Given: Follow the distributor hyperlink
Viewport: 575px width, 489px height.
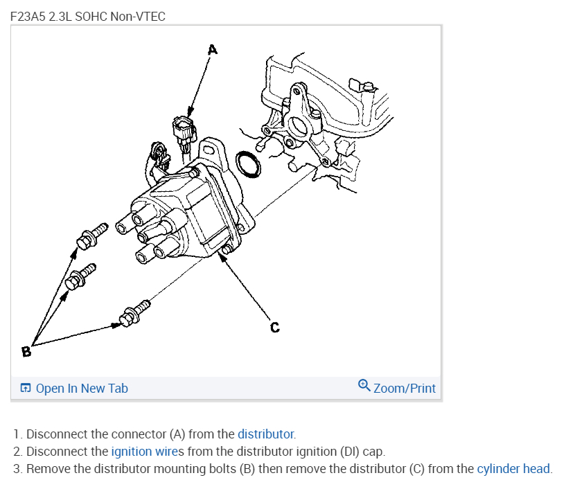Looking at the screenshot, I should point(266,434).
